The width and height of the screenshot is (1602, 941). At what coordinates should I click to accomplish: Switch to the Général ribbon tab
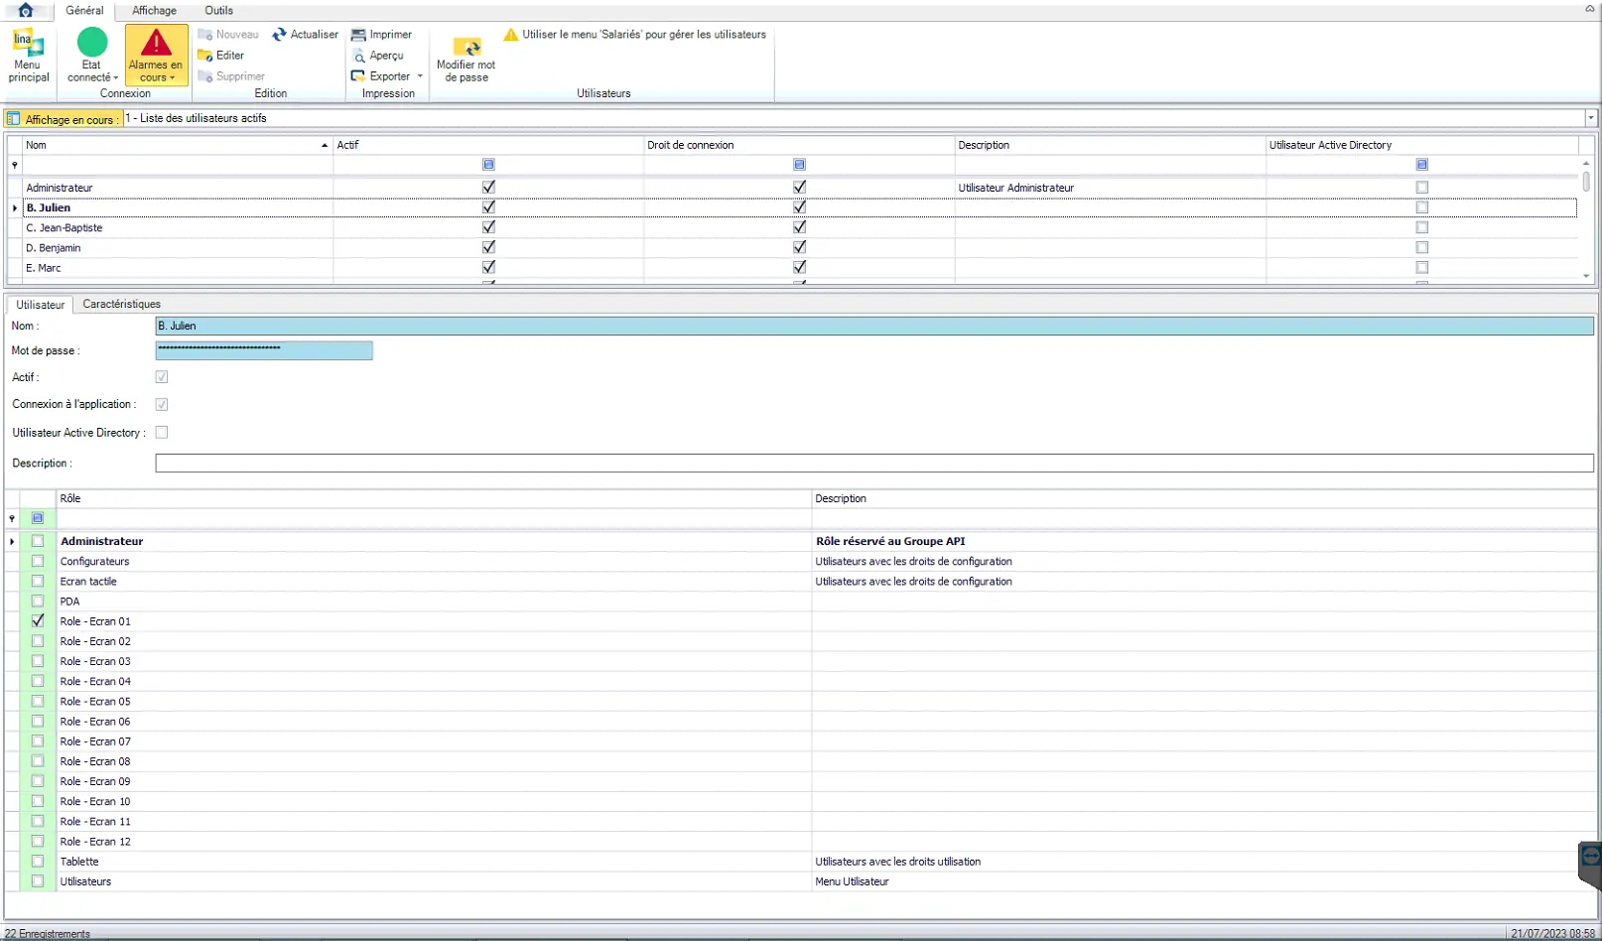point(84,10)
